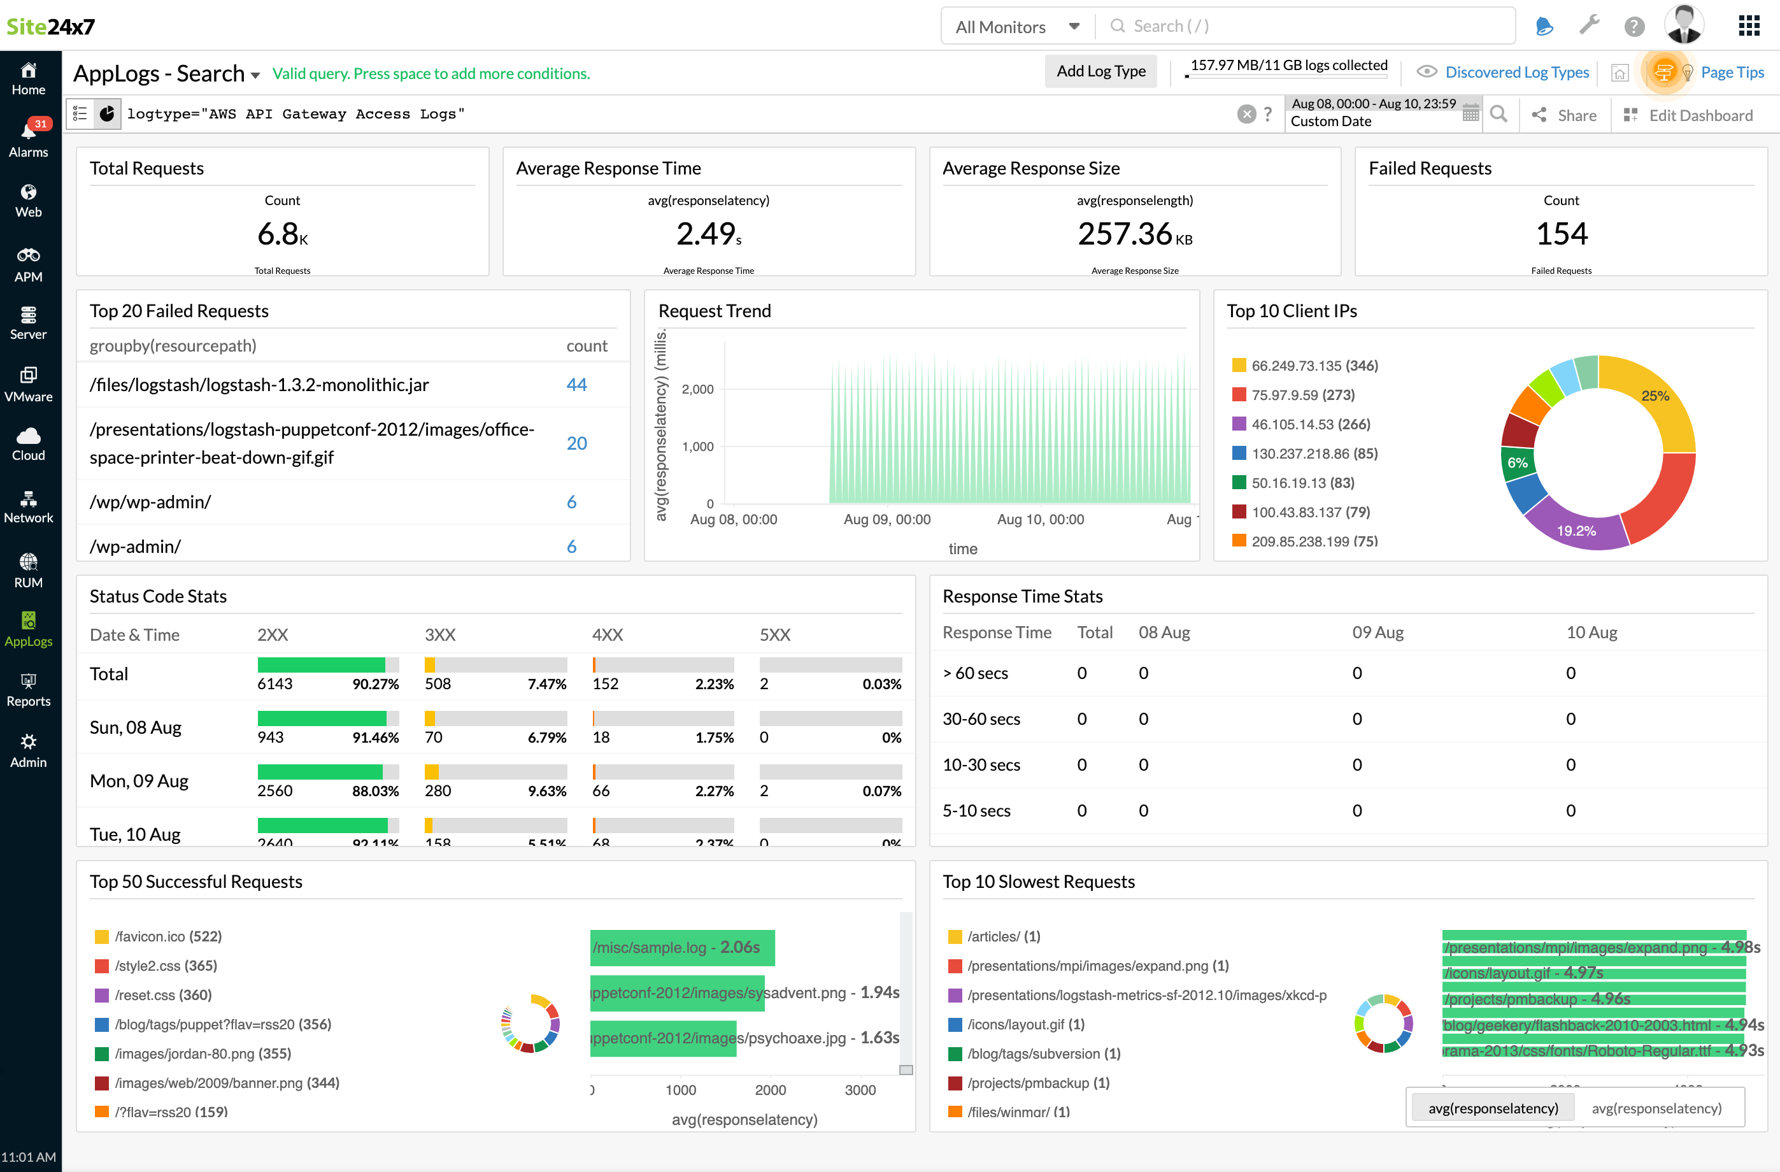Open the wrench tools icon in header
Image resolution: width=1780 pixels, height=1172 pixels.
pyautogui.click(x=1590, y=27)
